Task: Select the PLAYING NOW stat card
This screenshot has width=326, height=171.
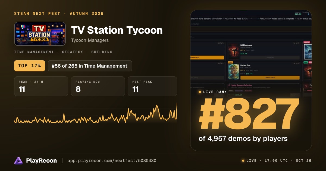Action: 98,86
